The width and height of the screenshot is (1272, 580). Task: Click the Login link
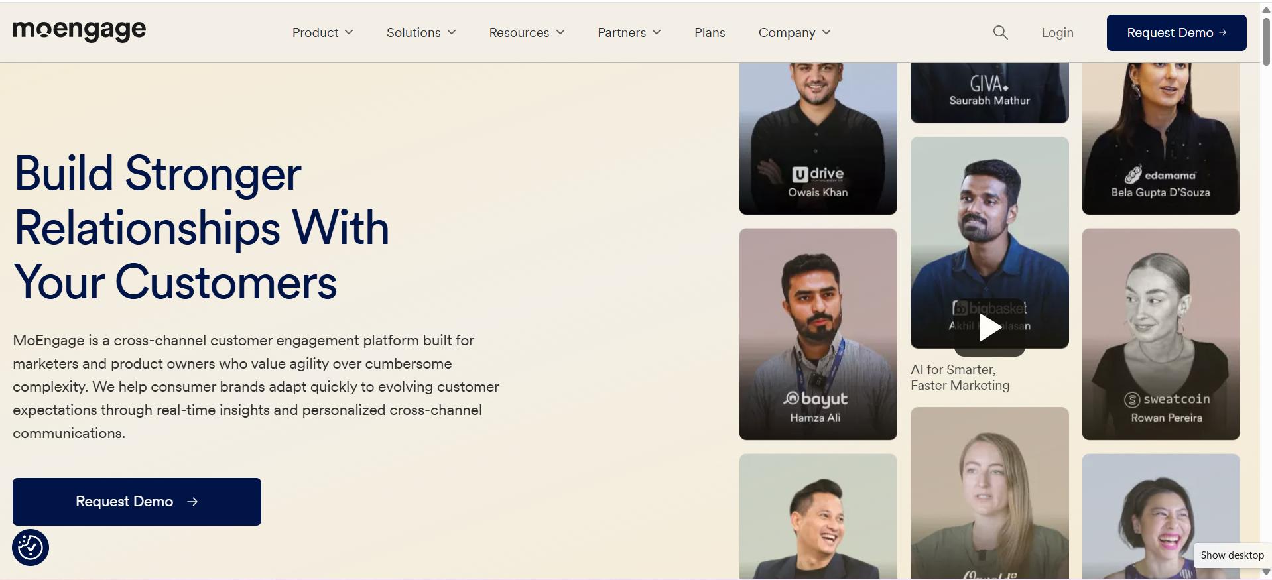1057,32
